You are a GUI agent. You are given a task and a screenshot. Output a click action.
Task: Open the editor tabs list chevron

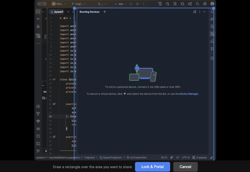[x=68, y=12]
